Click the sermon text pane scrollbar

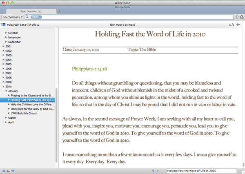tap(243, 165)
